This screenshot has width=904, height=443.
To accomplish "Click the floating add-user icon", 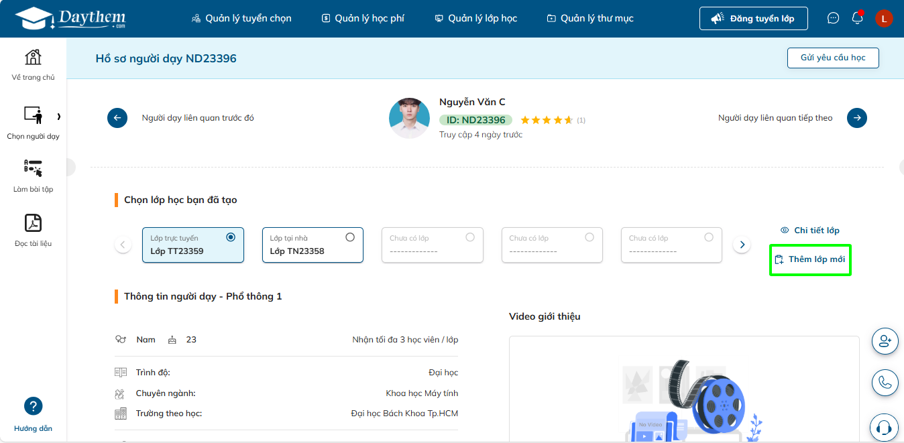I will click(885, 341).
